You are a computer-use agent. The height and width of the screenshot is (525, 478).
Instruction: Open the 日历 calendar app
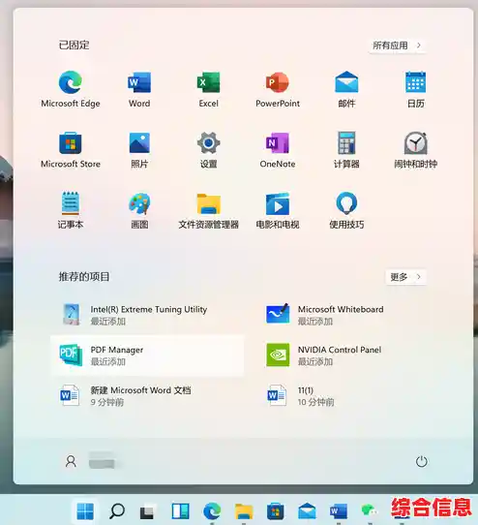click(416, 89)
